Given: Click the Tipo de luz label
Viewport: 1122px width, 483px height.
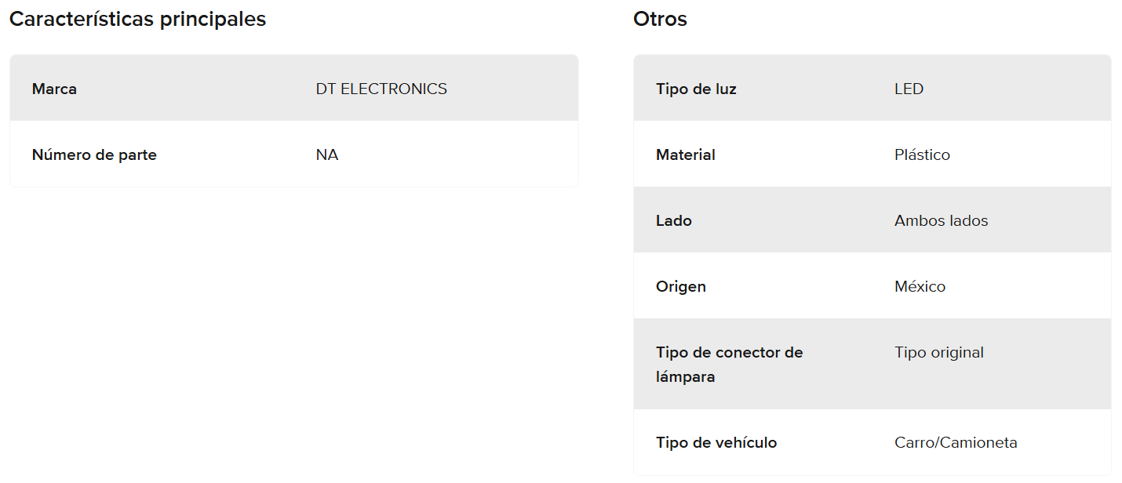Looking at the screenshot, I should pyautogui.click(x=696, y=89).
